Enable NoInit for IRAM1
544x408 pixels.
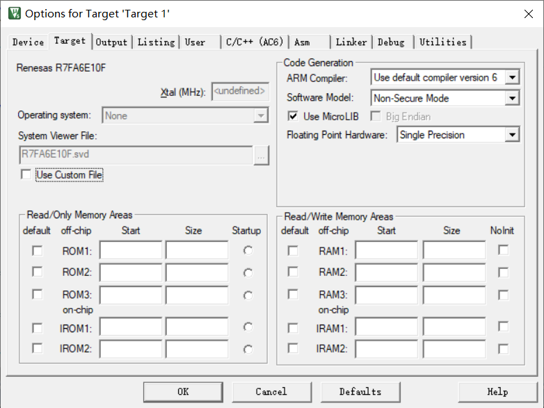(x=504, y=327)
